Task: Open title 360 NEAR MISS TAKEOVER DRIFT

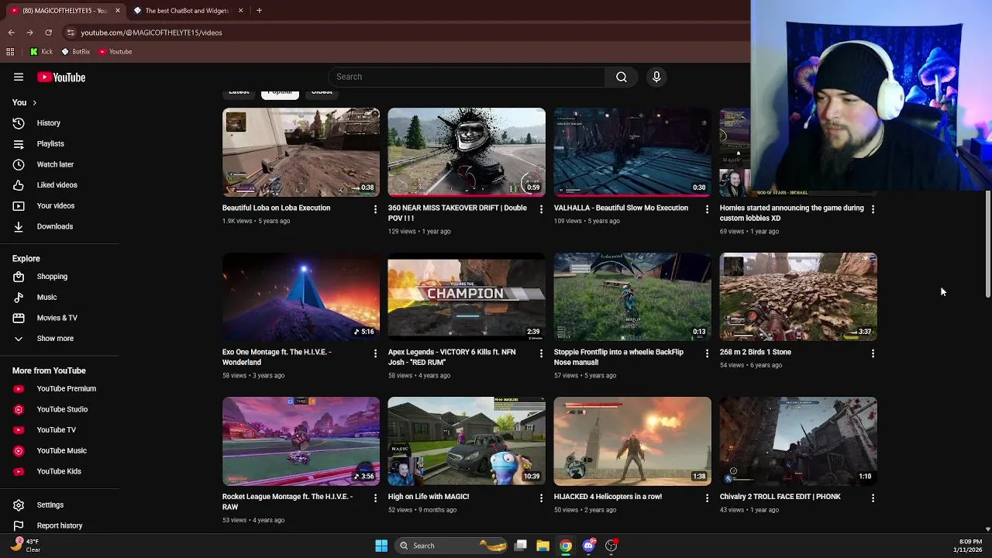Action: [x=457, y=213]
